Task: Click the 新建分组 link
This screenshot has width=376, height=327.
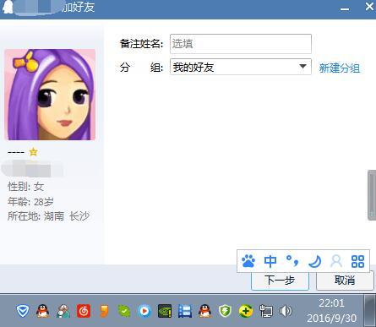Action: click(340, 68)
